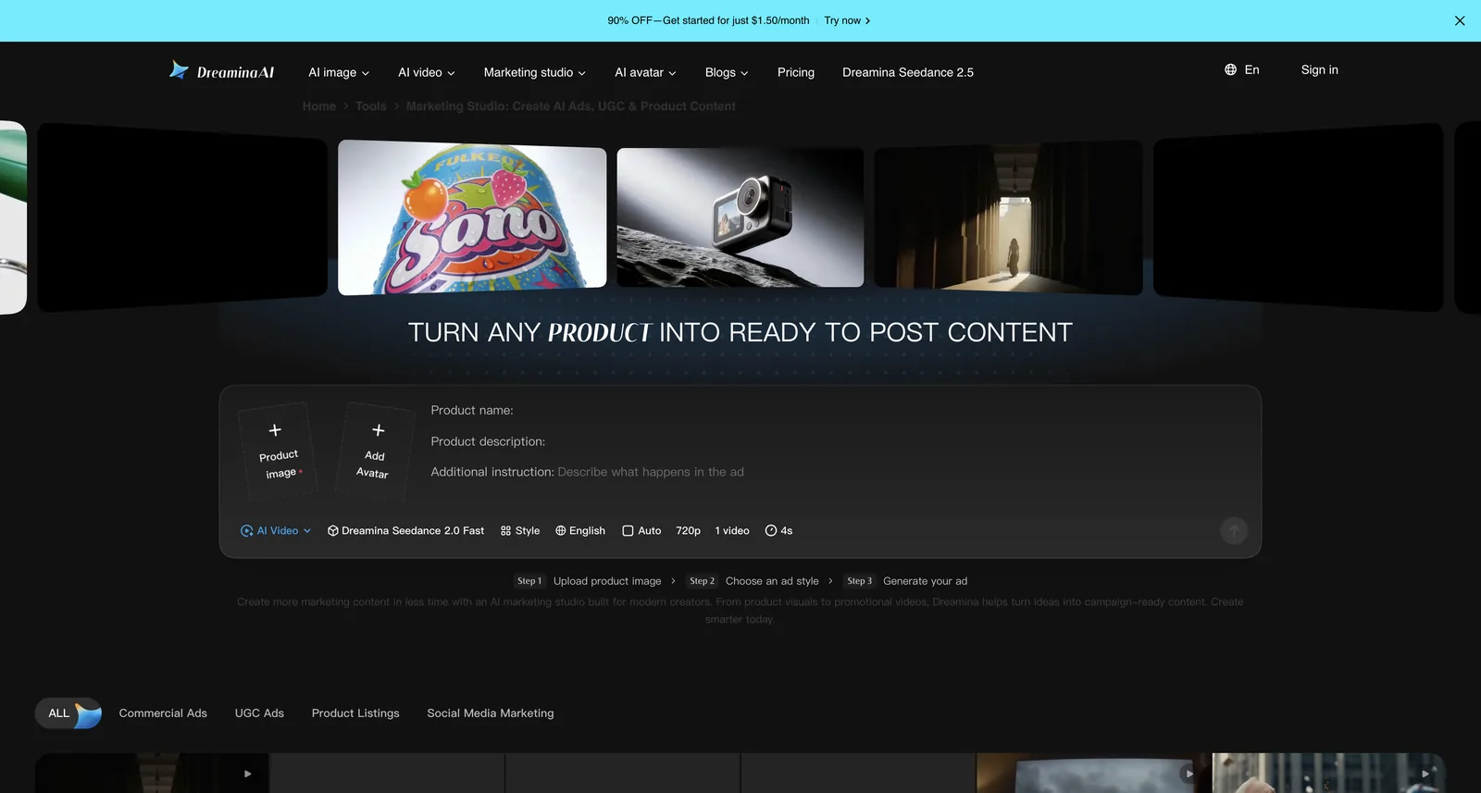1481x793 pixels.
Task: Click Step 1 Upload product image
Action: (x=589, y=581)
